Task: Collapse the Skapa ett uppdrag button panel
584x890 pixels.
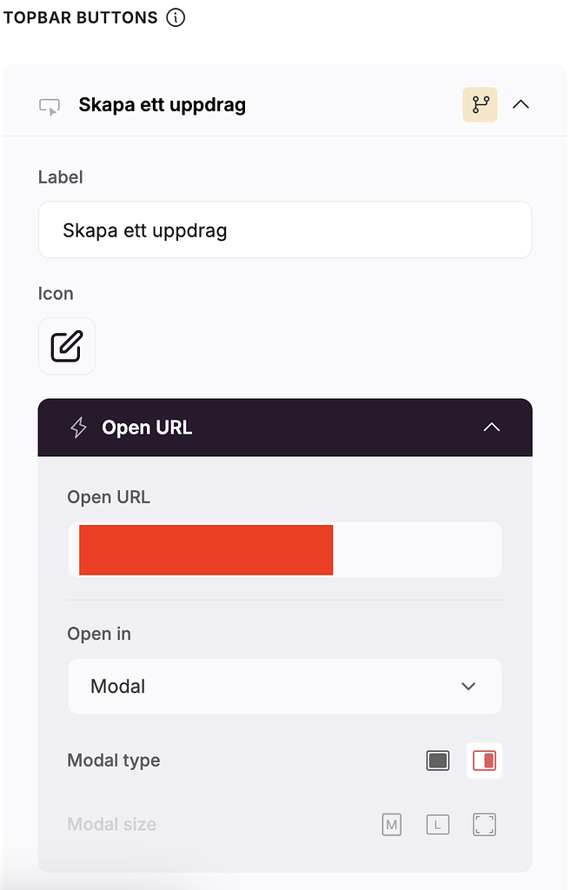Action: (521, 104)
